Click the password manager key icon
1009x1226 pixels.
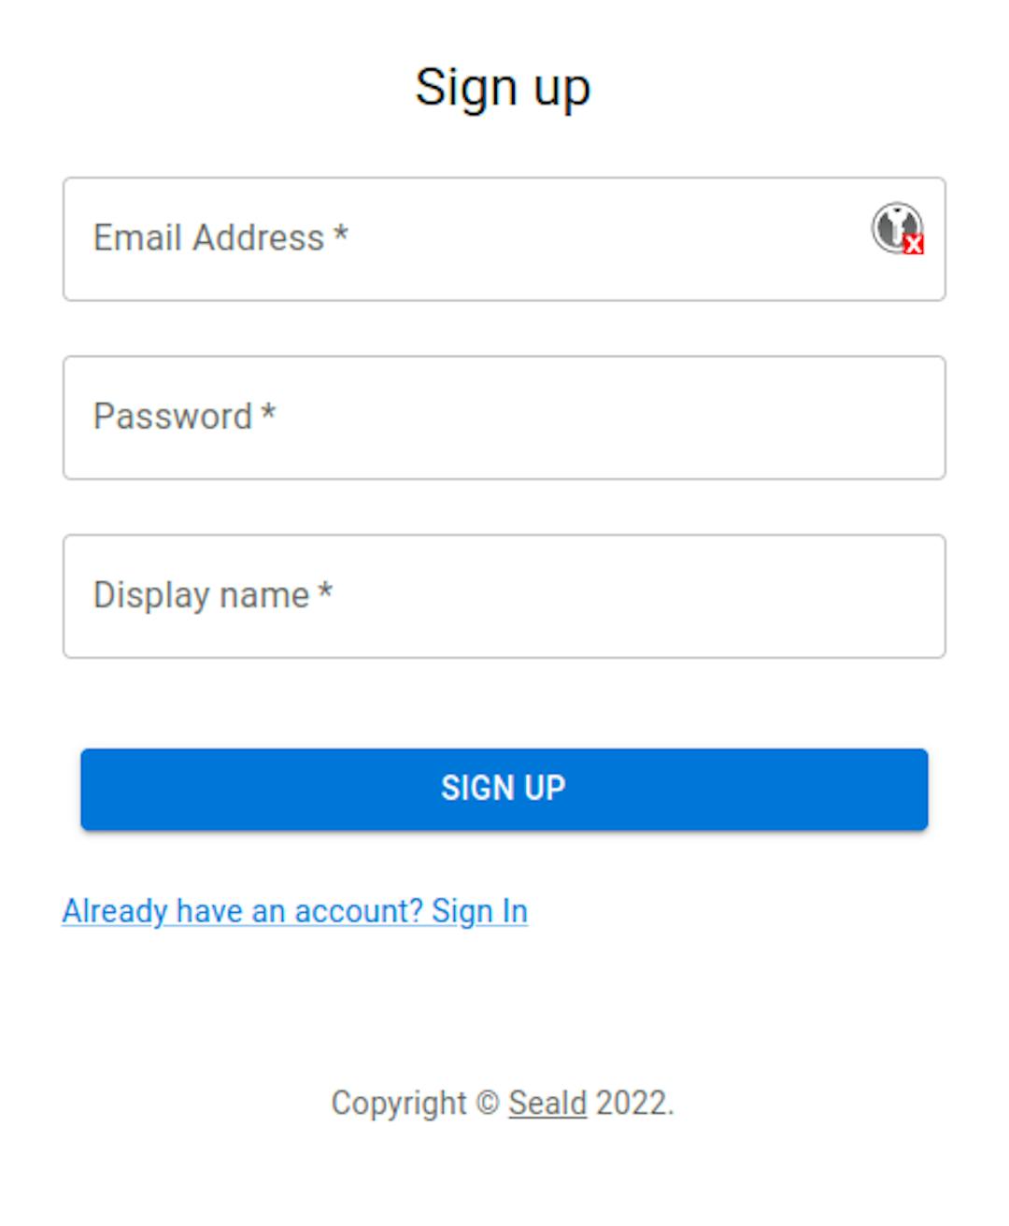point(897,228)
